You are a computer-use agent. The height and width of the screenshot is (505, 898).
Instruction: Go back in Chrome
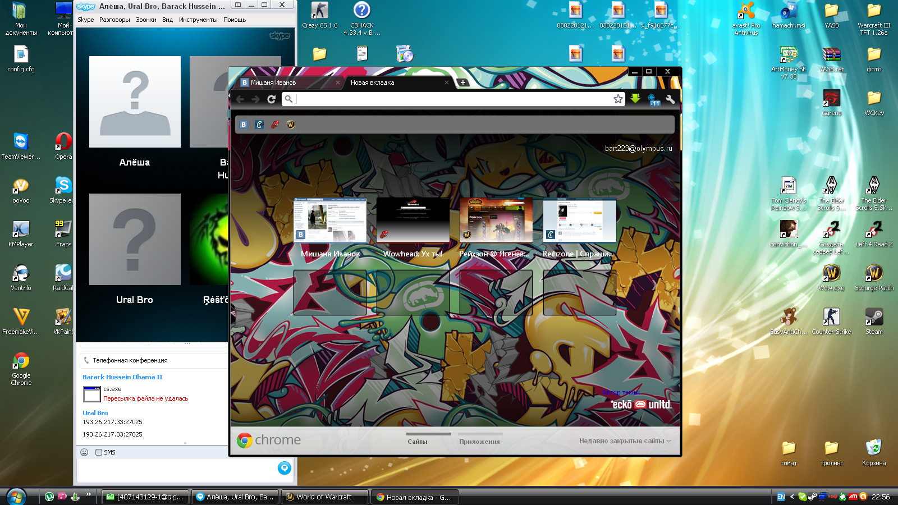(x=240, y=99)
